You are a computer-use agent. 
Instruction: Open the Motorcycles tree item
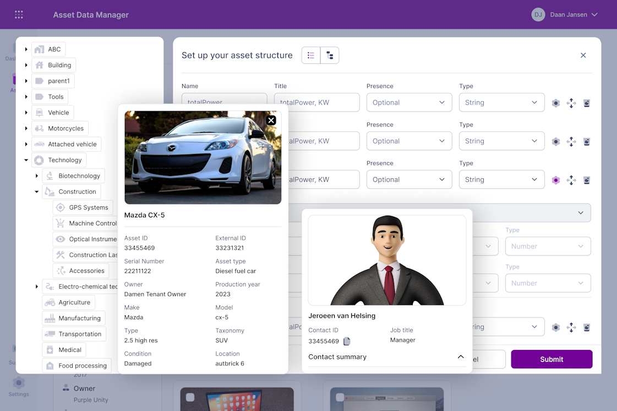(60, 128)
